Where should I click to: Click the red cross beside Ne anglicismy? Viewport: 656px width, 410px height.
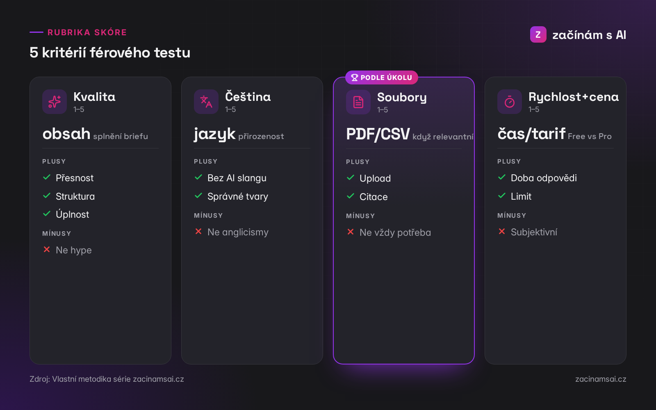tap(198, 231)
